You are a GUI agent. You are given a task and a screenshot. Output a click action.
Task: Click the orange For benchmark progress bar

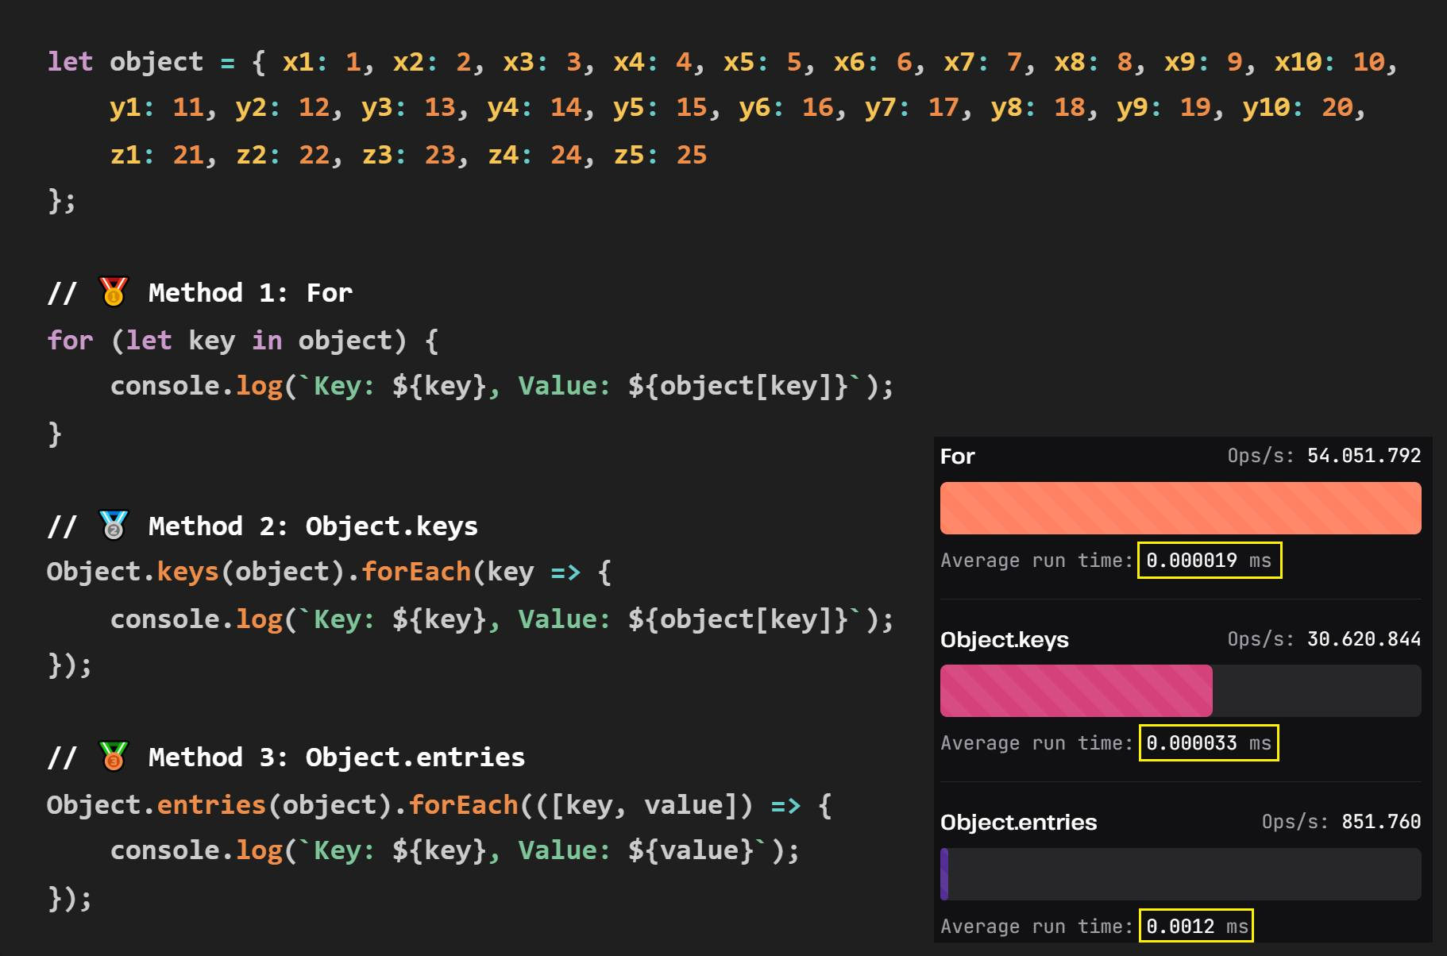click(x=1180, y=507)
